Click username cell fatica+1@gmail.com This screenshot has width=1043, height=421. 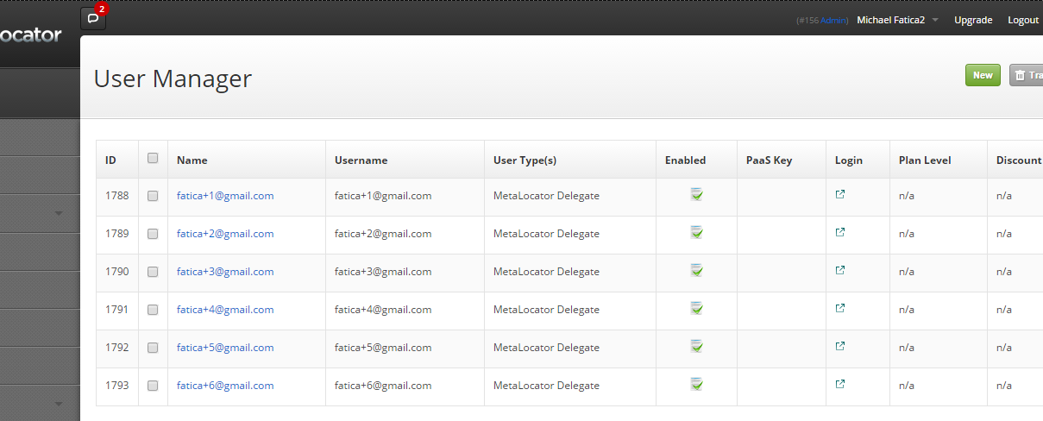coord(383,196)
